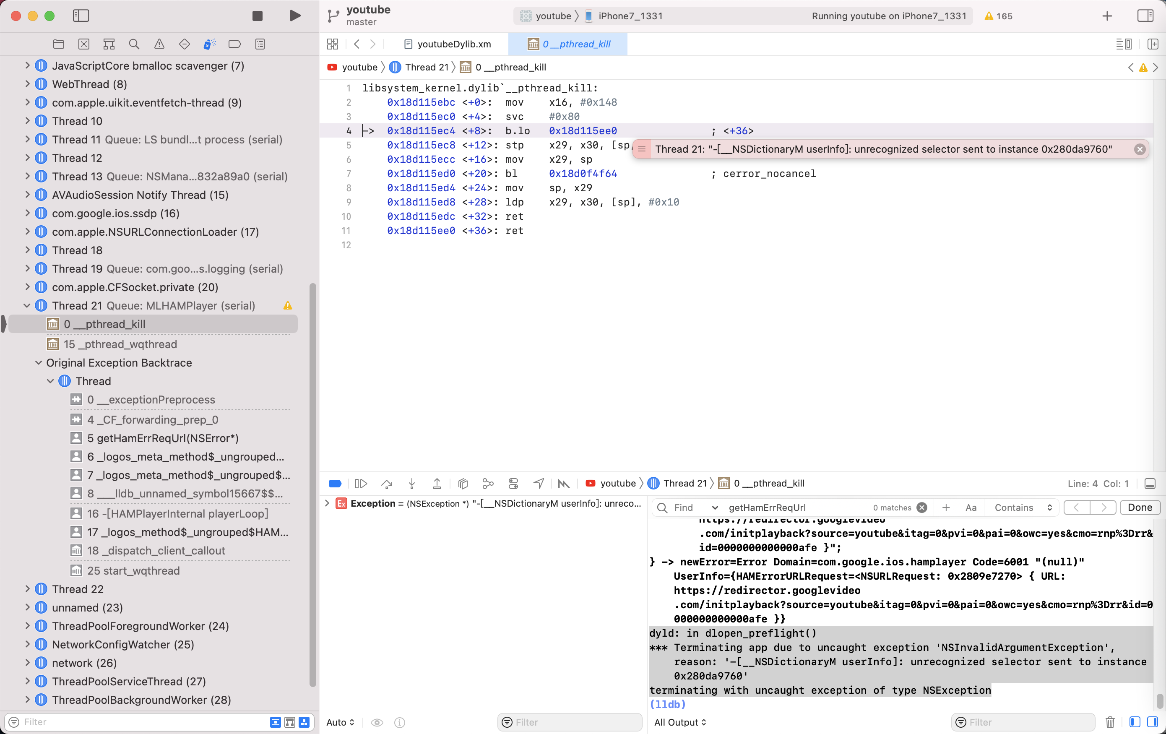Image resolution: width=1166 pixels, height=734 pixels.
Task: Clear console with trash icon
Action: click(x=1110, y=722)
